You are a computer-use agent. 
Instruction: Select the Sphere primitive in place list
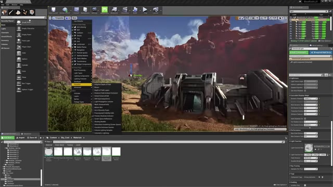(31, 59)
